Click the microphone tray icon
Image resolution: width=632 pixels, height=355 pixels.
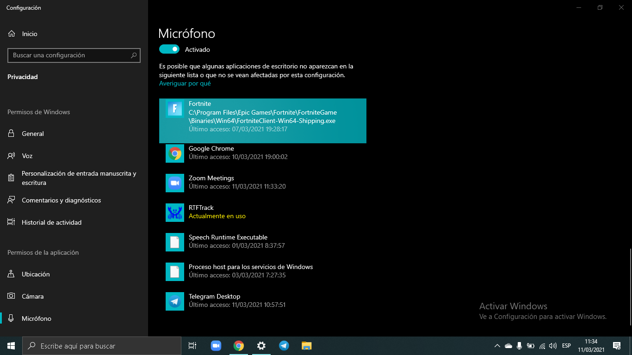tap(520, 346)
